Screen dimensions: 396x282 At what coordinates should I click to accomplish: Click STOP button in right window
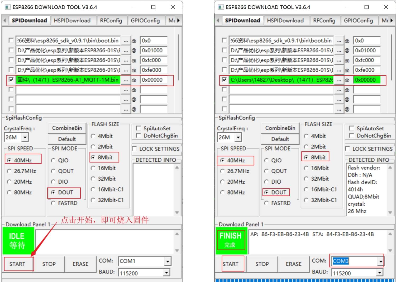pyautogui.click(x=262, y=264)
